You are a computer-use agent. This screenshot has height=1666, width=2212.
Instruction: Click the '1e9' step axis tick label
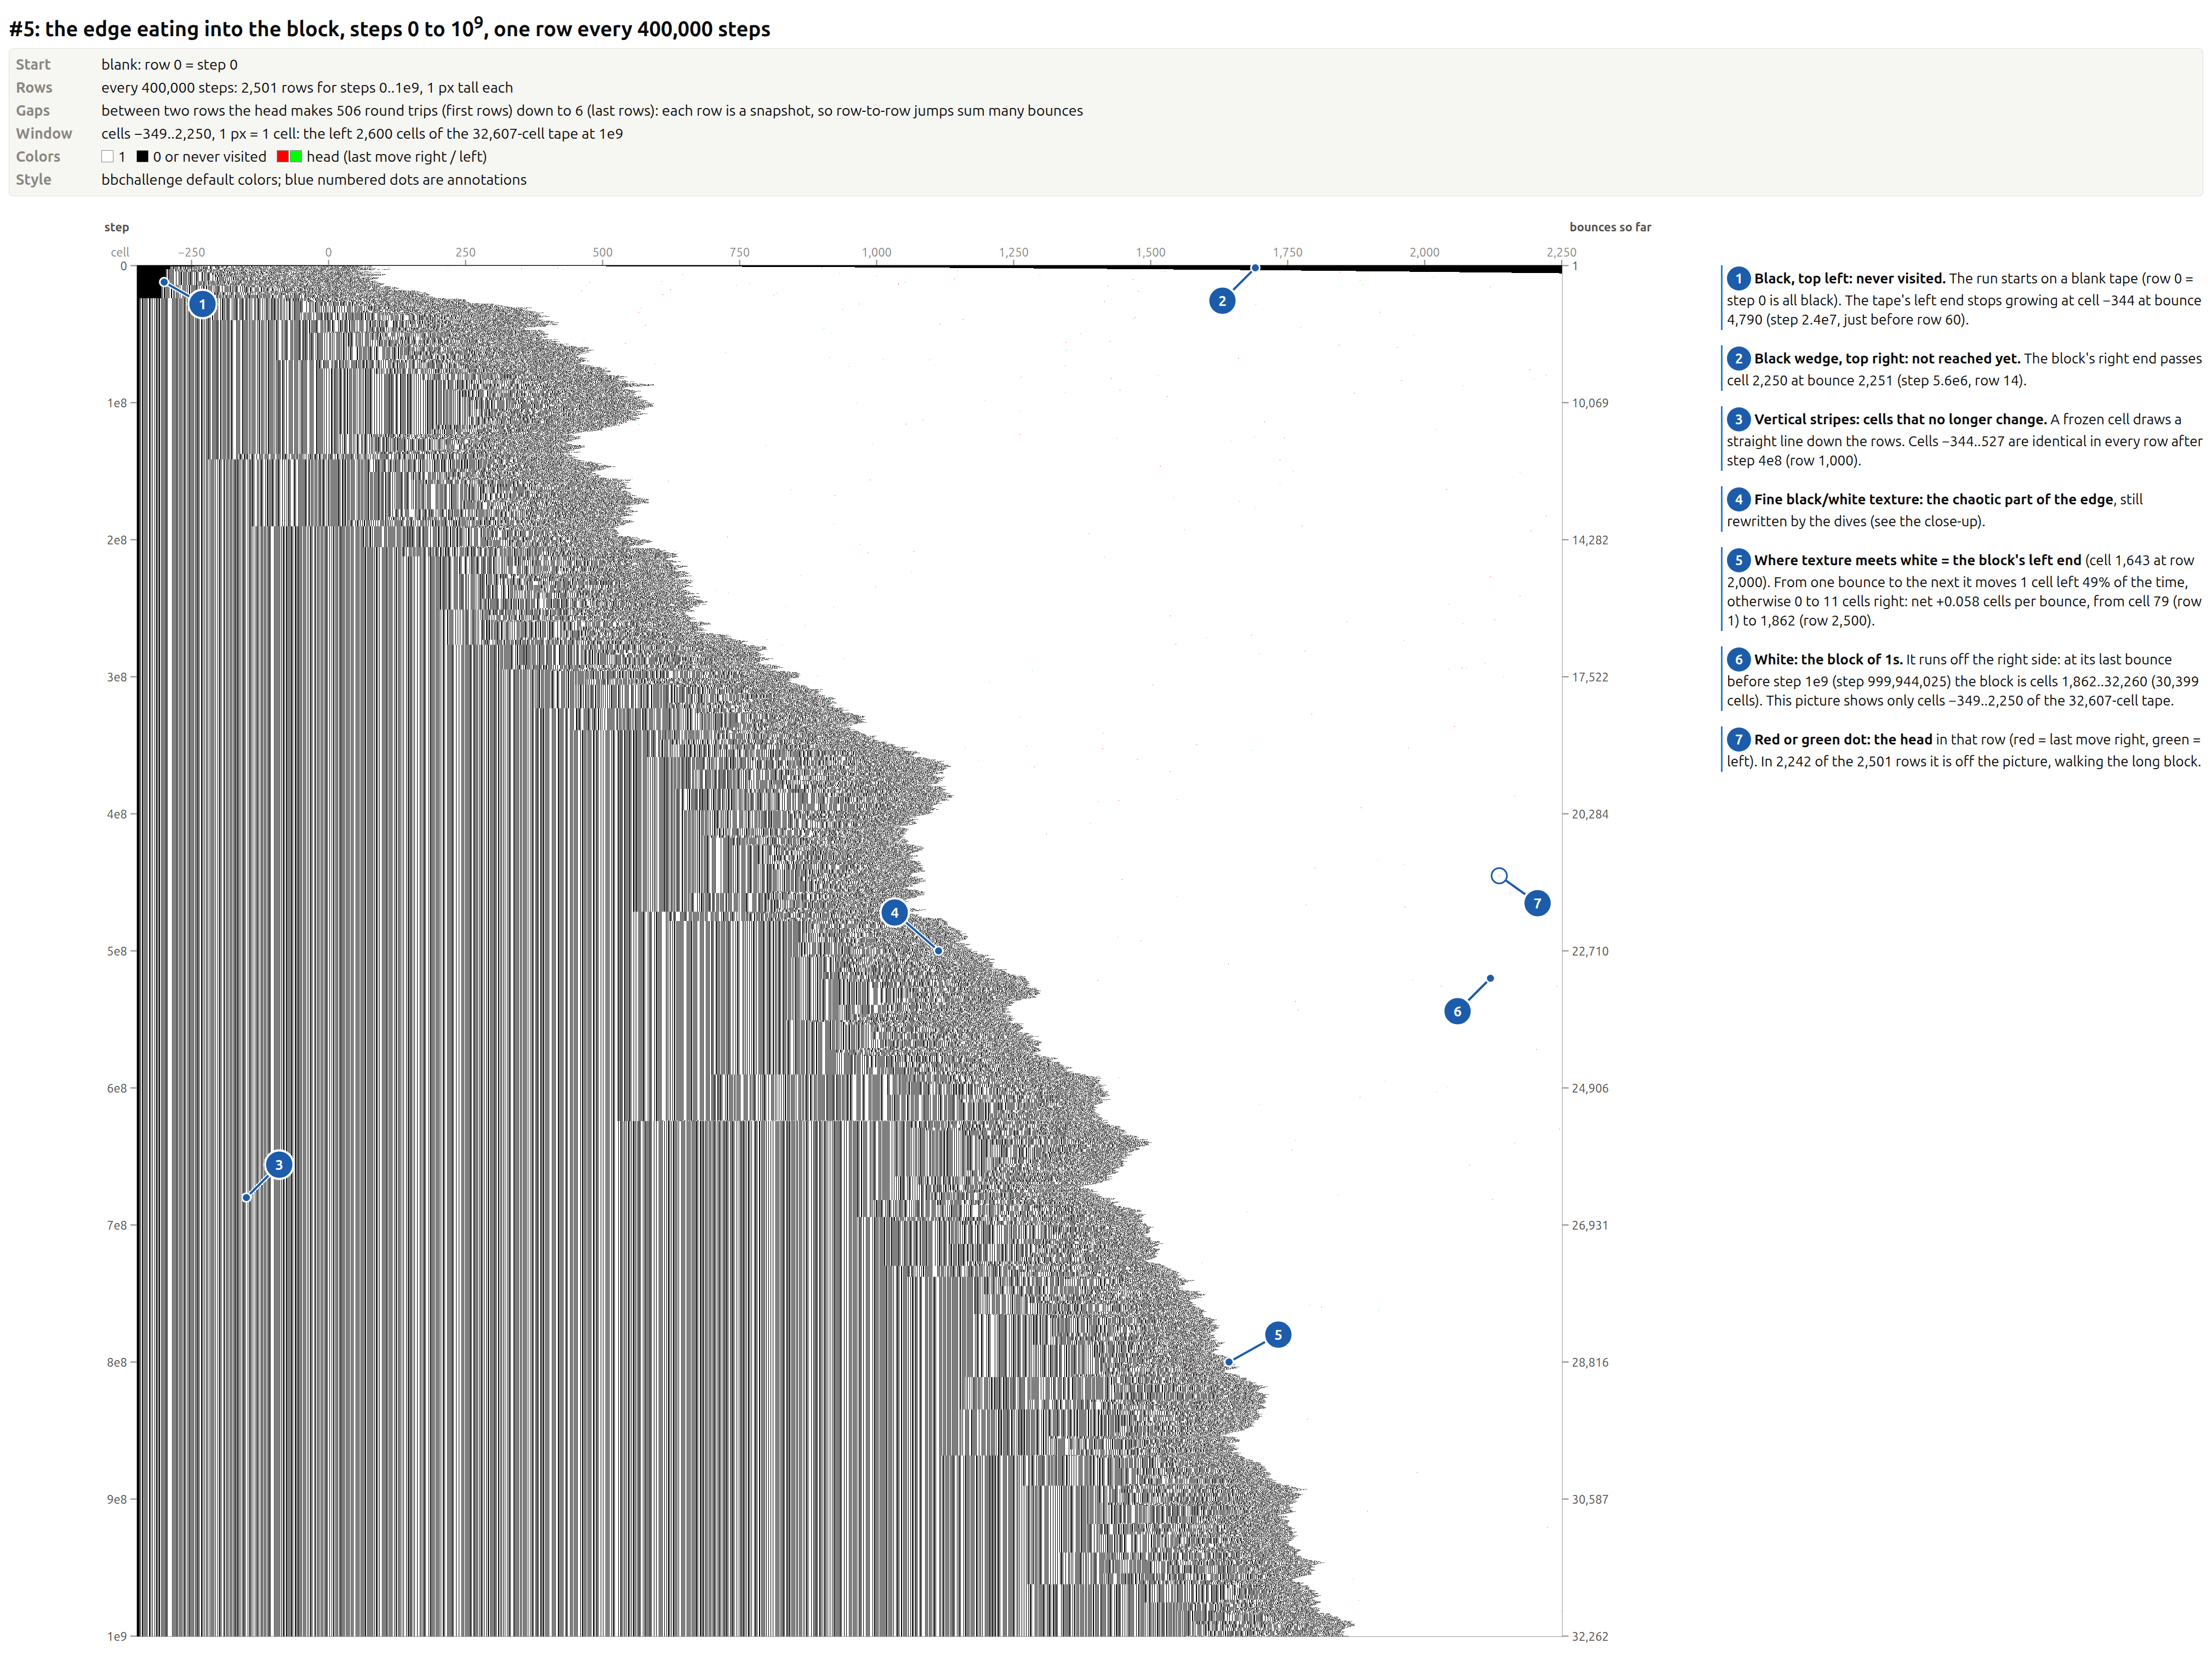117,1637
